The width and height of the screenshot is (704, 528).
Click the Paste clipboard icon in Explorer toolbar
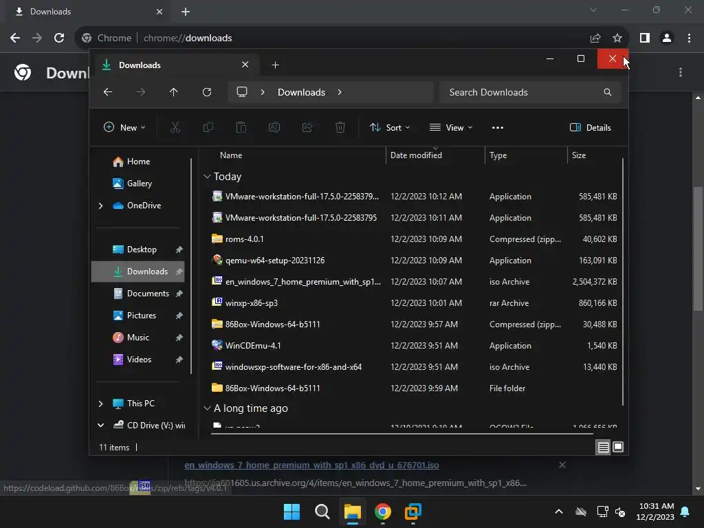point(241,127)
